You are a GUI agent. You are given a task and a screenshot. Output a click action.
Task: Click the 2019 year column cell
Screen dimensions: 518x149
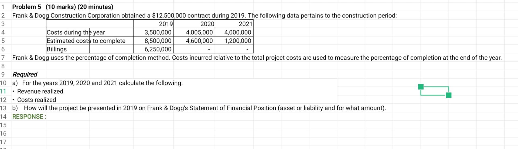click(153, 24)
